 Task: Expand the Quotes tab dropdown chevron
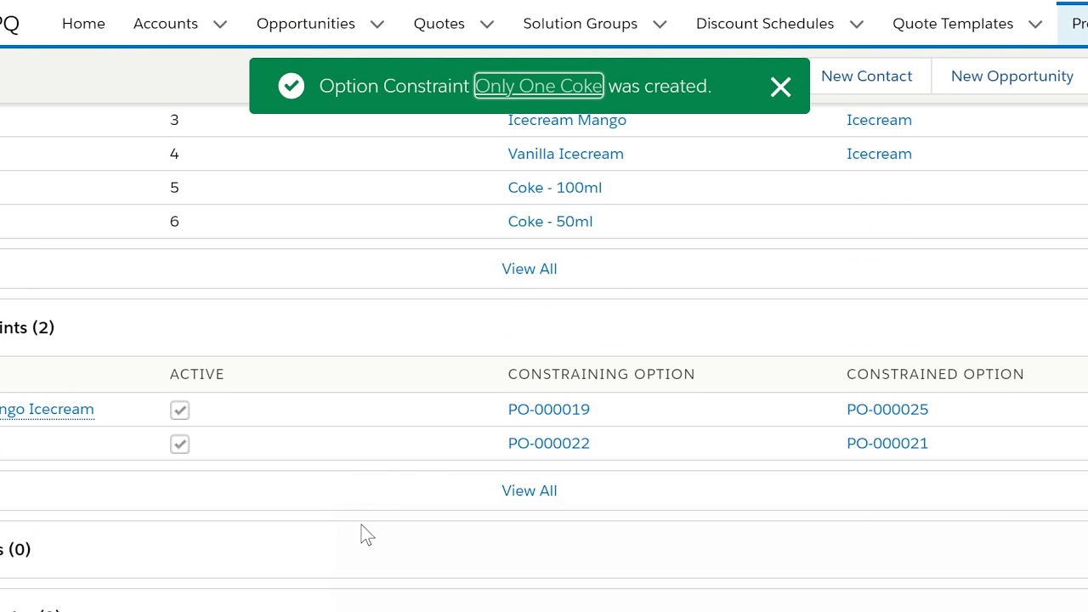(x=487, y=24)
